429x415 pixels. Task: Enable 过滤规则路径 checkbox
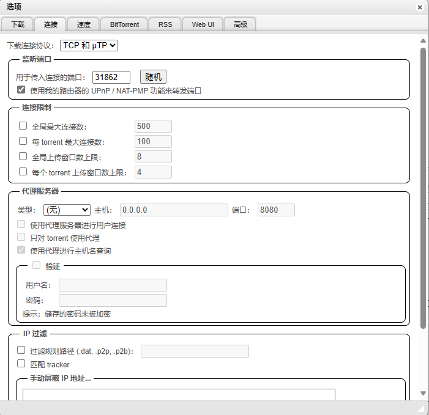click(x=21, y=351)
